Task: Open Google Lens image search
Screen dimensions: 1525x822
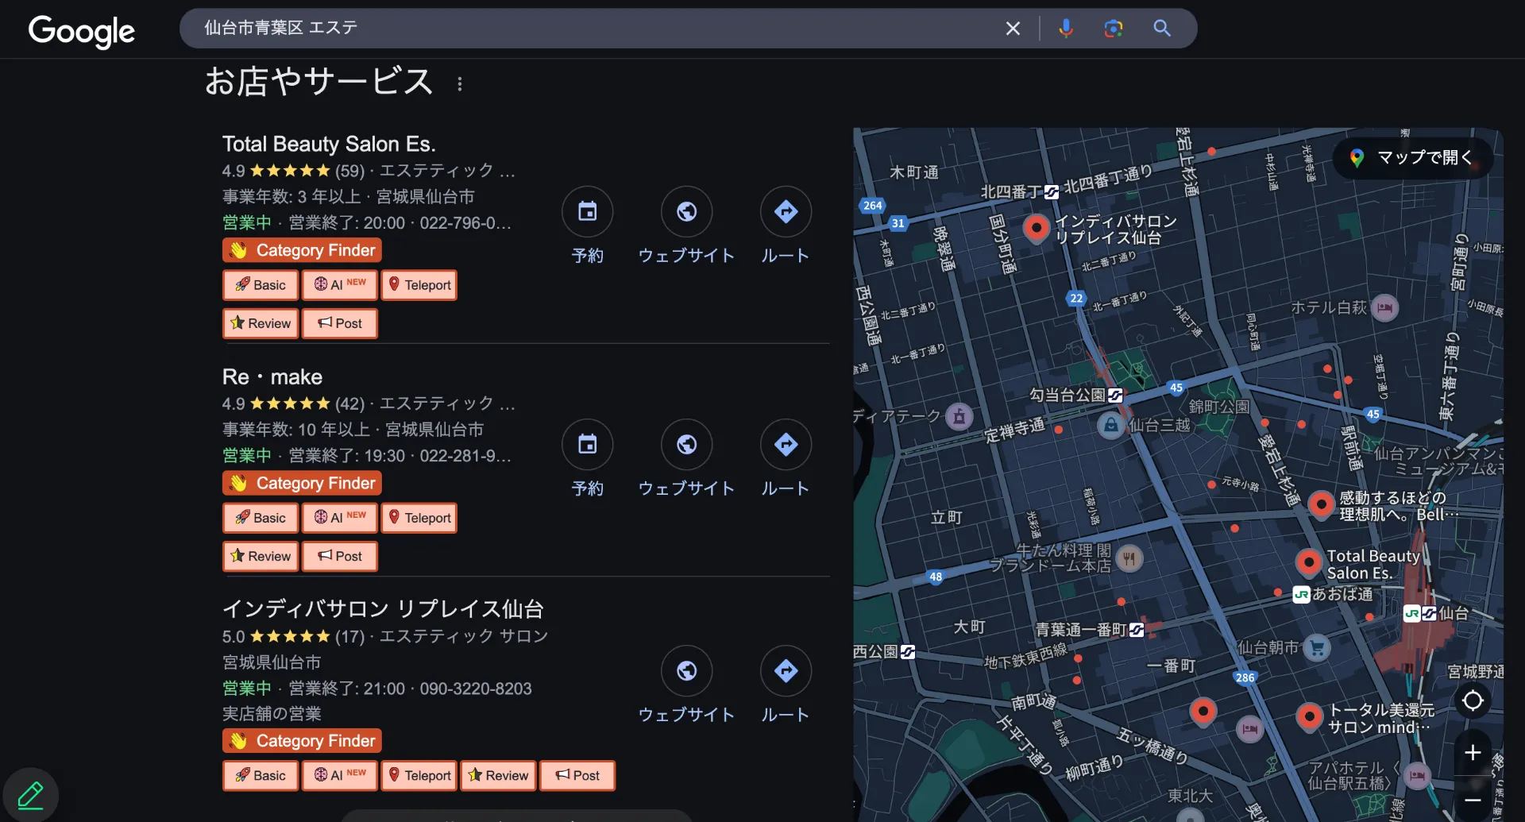Action: [x=1114, y=29]
